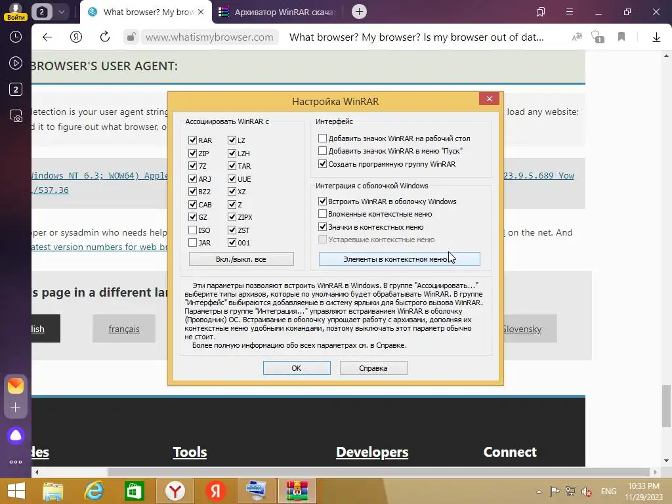Close the 'What browser?' tab
This screenshot has width=672, height=504.
coord(201,12)
